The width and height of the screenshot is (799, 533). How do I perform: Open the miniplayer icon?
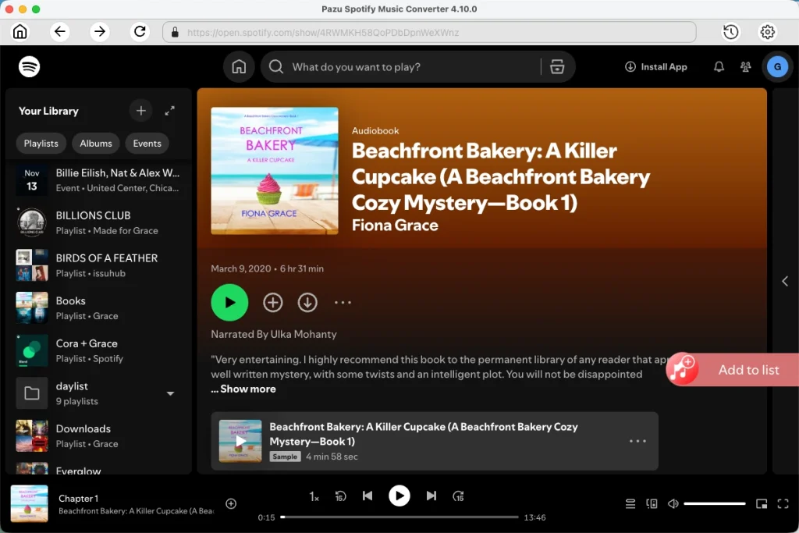pos(762,504)
